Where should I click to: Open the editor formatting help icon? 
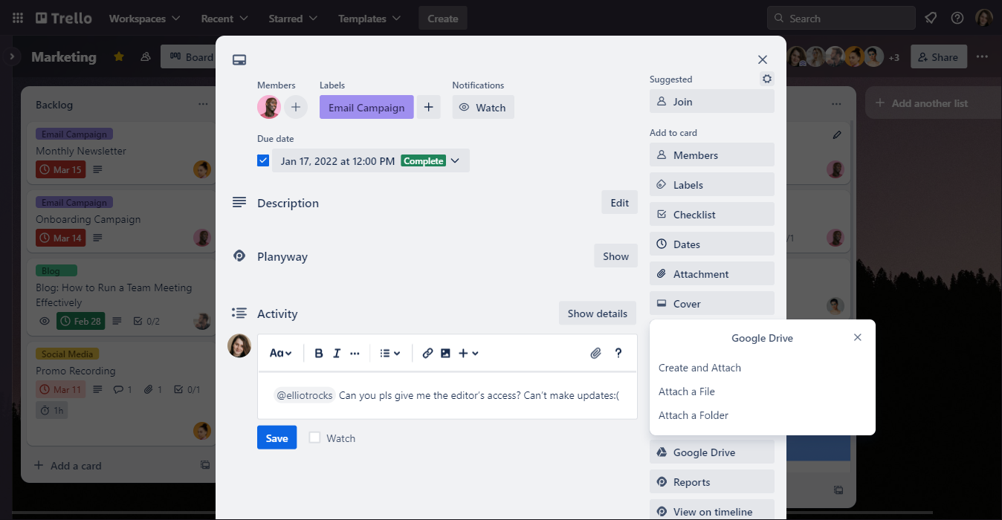[x=618, y=354]
